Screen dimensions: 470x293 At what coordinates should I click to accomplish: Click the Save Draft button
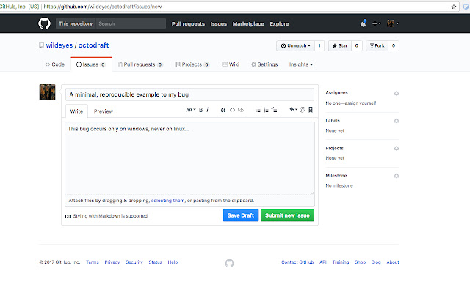click(239, 215)
